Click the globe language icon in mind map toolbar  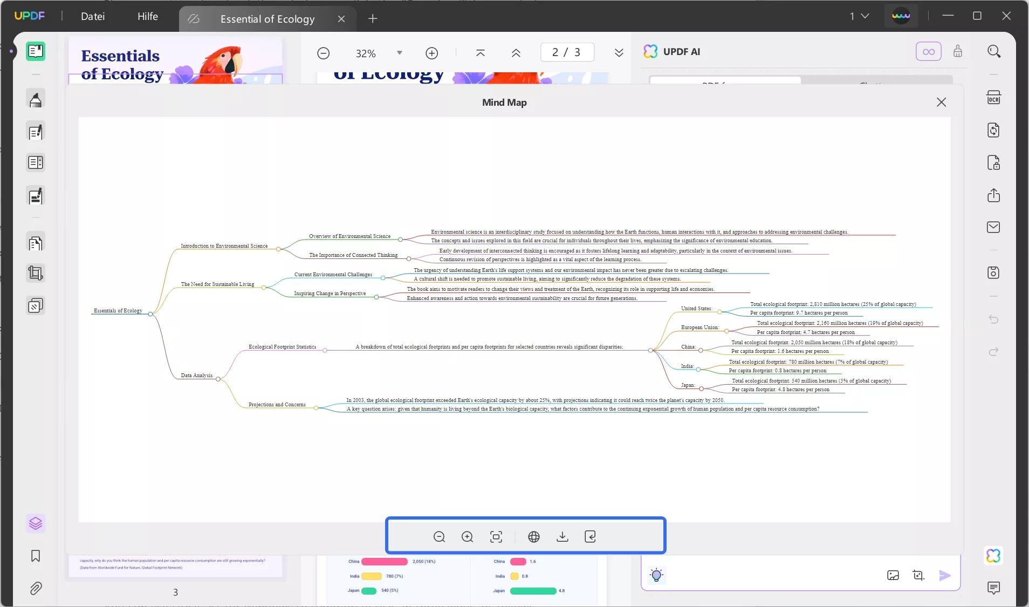click(x=534, y=537)
